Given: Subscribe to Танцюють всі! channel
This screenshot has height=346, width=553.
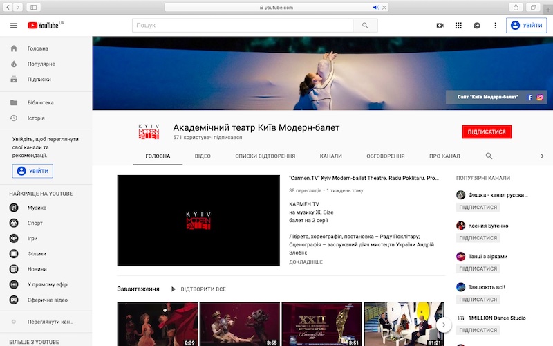Looking at the screenshot, I should (x=478, y=300).
